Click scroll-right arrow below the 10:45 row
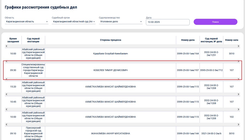Image resolution: width=245 pixels, height=140 pixels. [238, 109]
